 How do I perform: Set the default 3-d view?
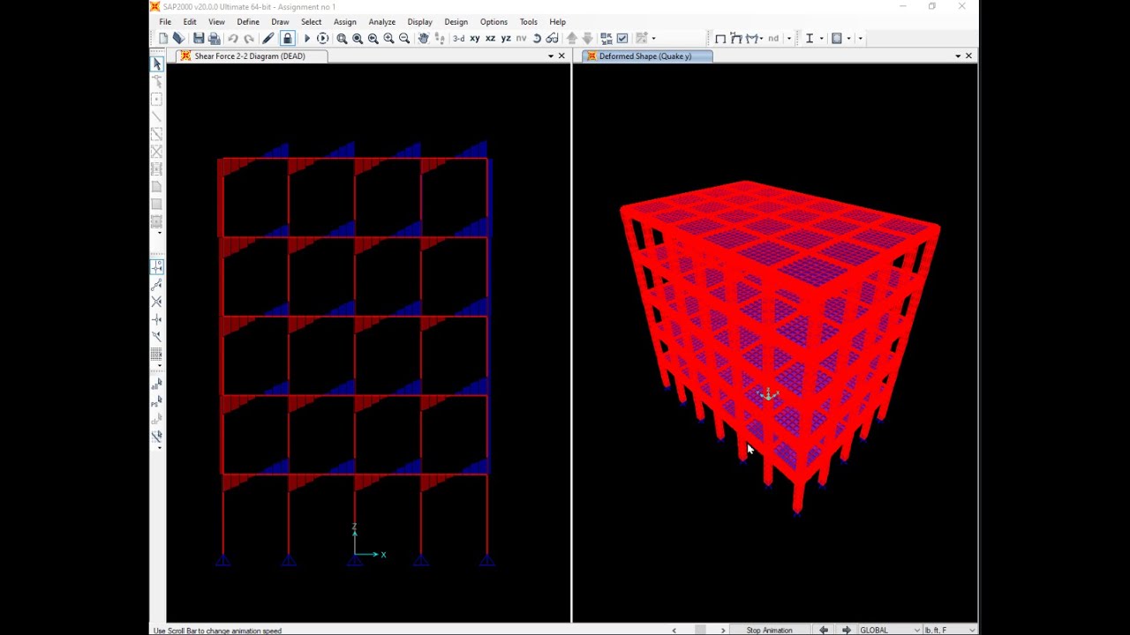point(458,38)
